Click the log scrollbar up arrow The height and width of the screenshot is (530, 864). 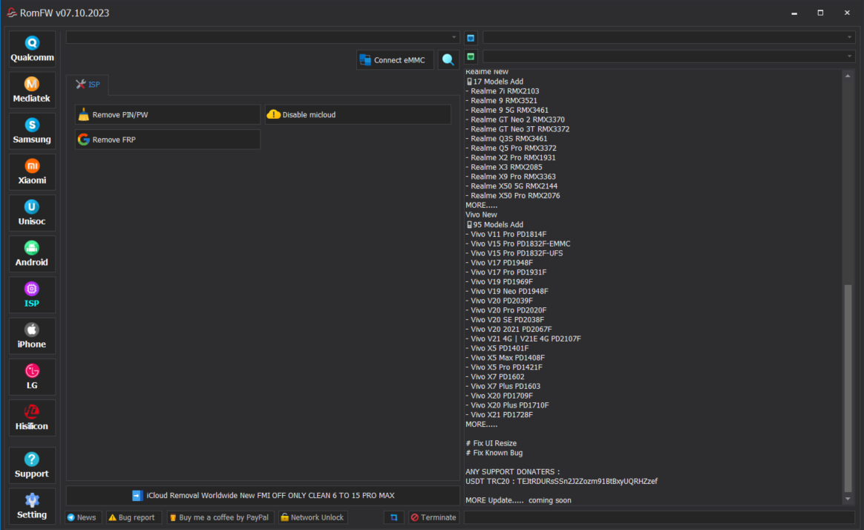pyautogui.click(x=848, y=76)
